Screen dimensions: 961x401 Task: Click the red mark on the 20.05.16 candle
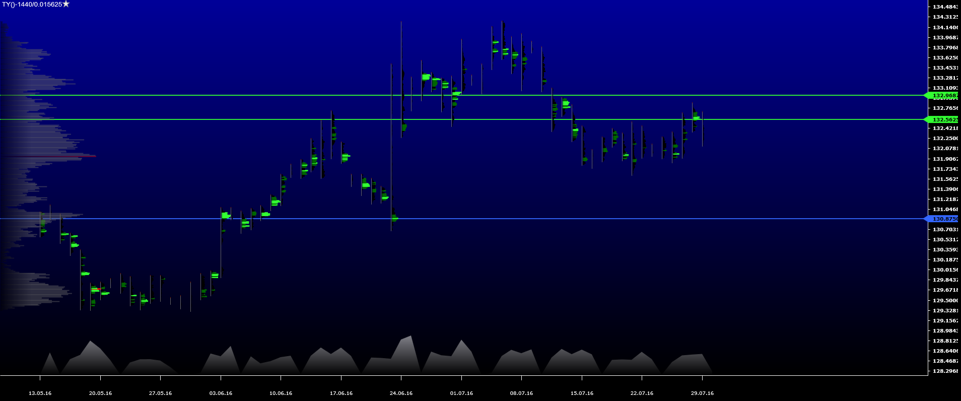point(96,289)
